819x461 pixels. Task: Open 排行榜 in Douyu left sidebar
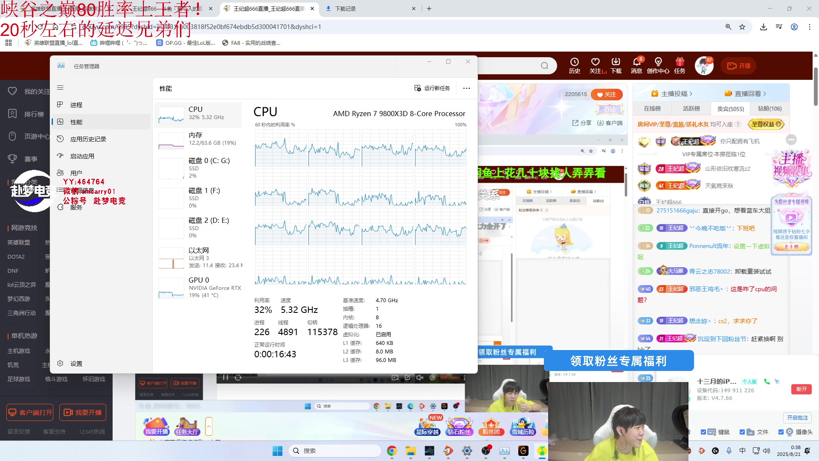(26, 114)
